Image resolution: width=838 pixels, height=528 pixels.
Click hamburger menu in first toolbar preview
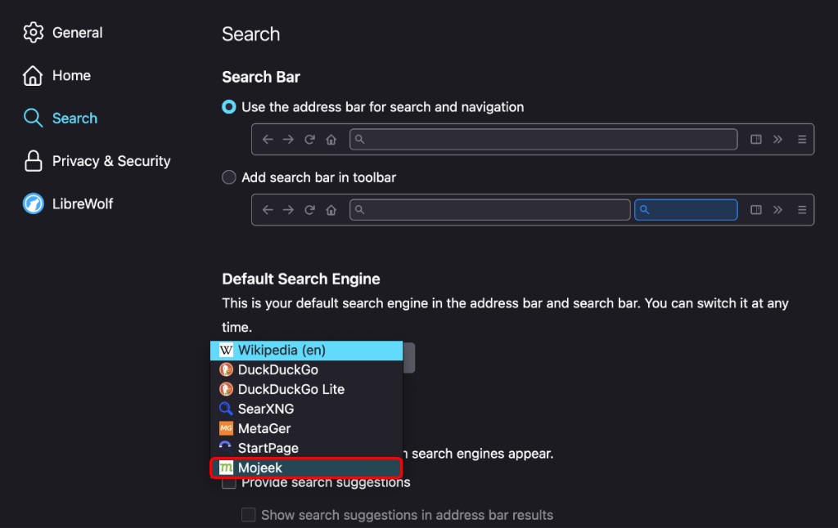pos(802,139)
